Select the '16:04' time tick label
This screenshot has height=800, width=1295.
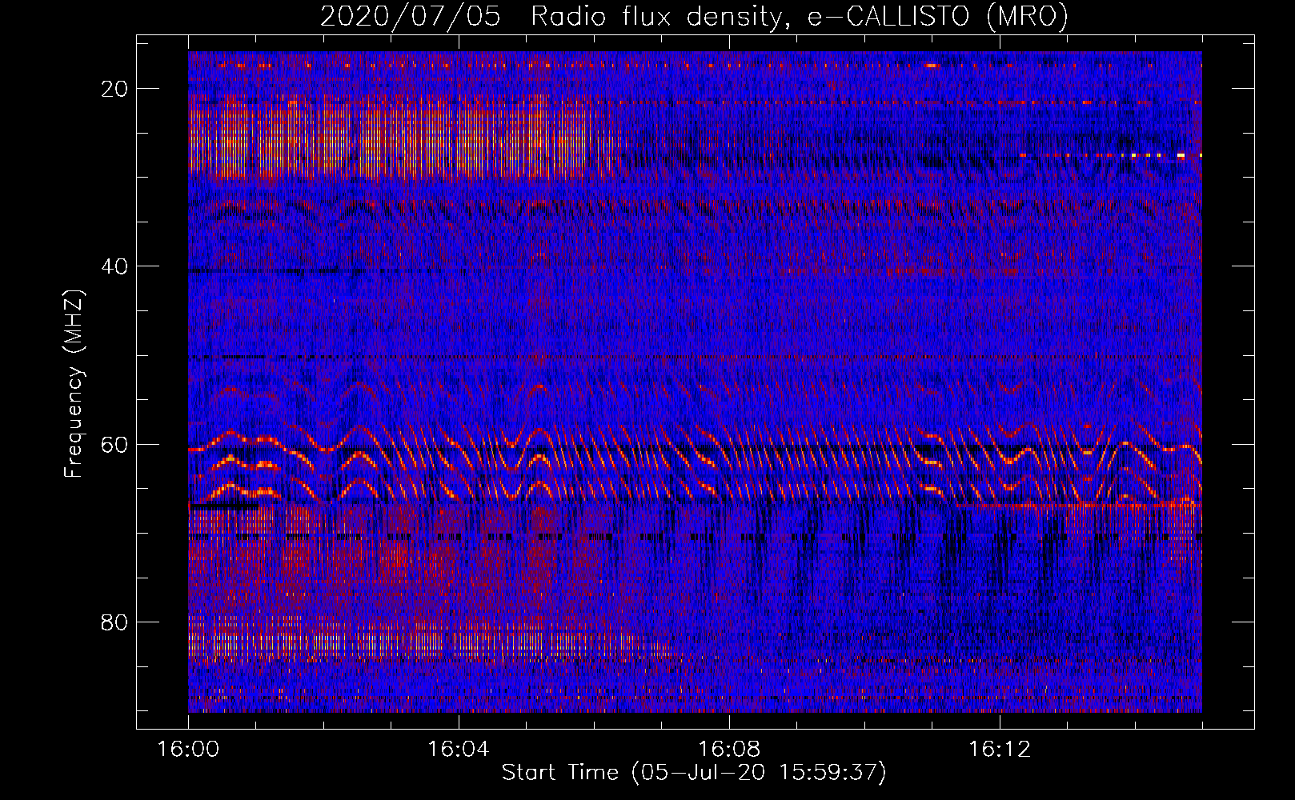pos(458,750)
